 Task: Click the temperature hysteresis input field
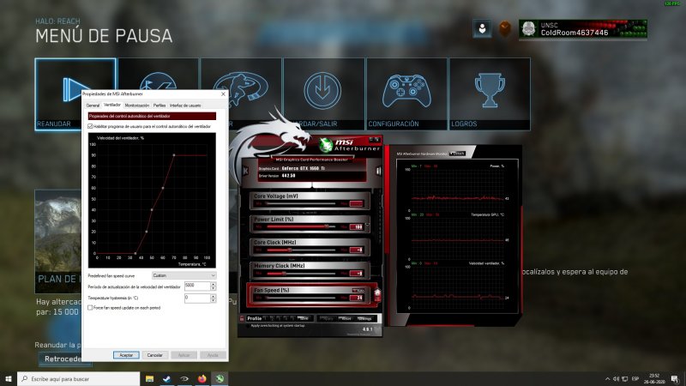tap(197, 298)
